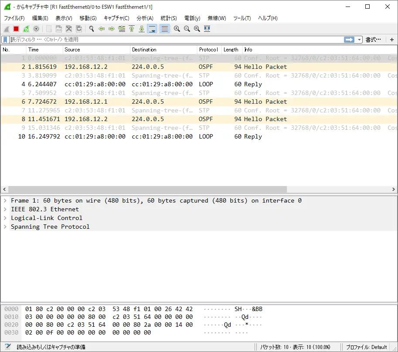Sort packets by the No. column header
This screenshot has height=352, width=398.
[x=14, y=50]
